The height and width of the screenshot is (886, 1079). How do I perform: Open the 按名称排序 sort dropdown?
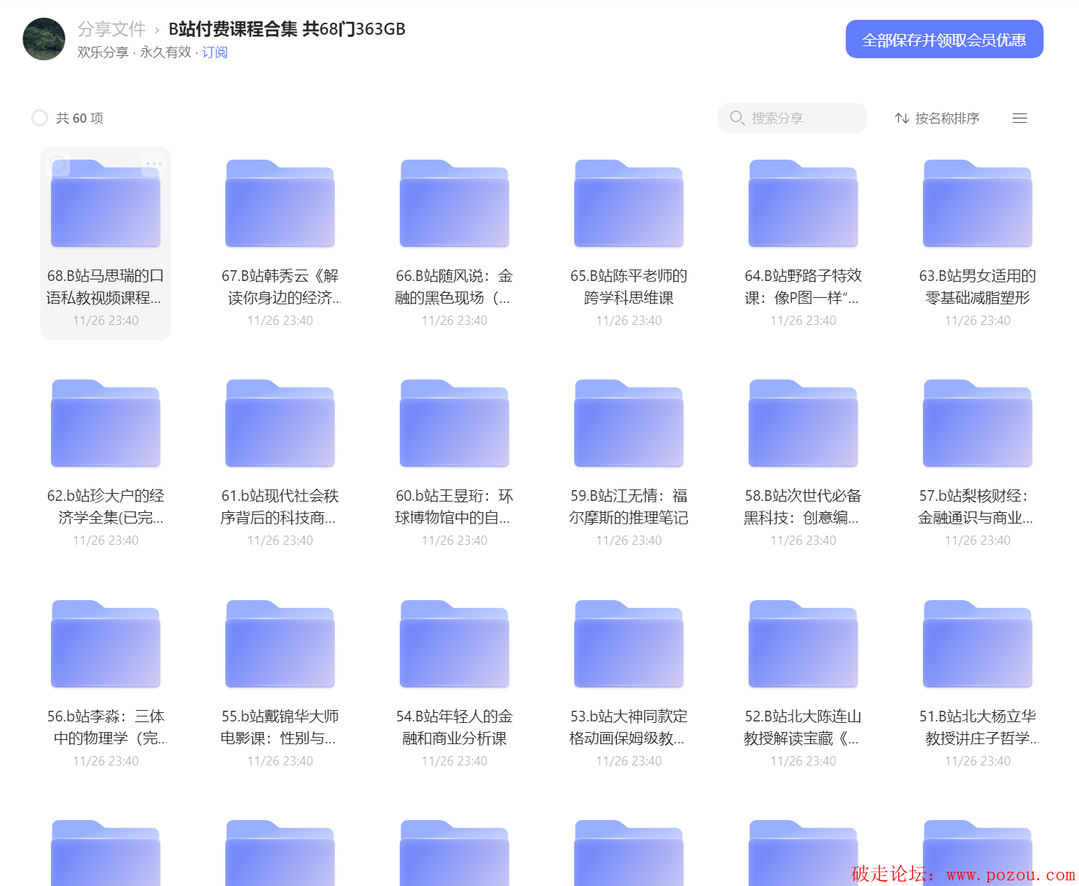click(x=937, y=118)
